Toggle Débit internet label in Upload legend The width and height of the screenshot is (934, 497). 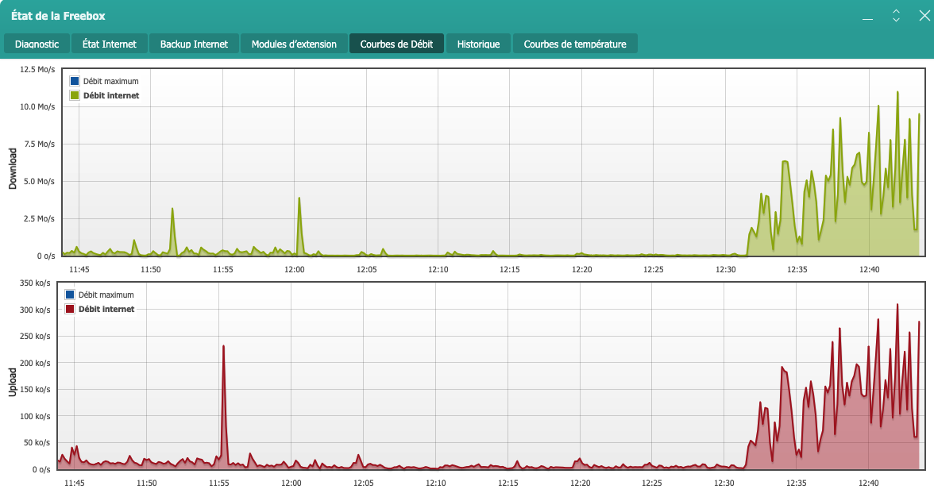[106, 309]
